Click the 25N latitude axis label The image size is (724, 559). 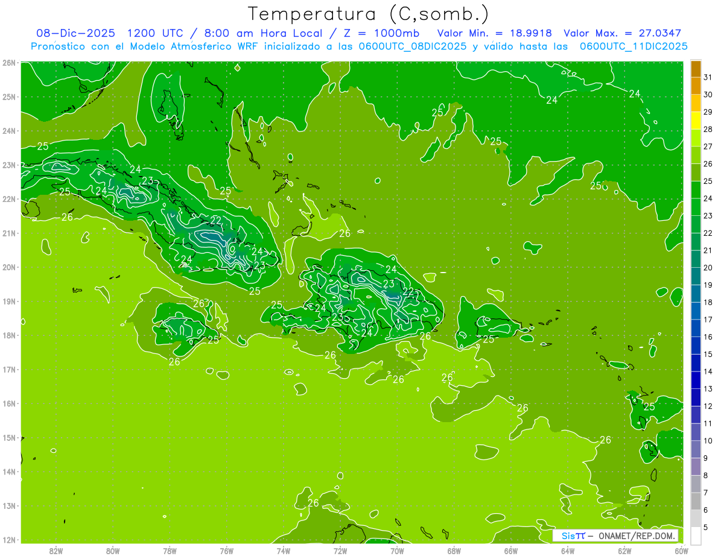(9, 96)
